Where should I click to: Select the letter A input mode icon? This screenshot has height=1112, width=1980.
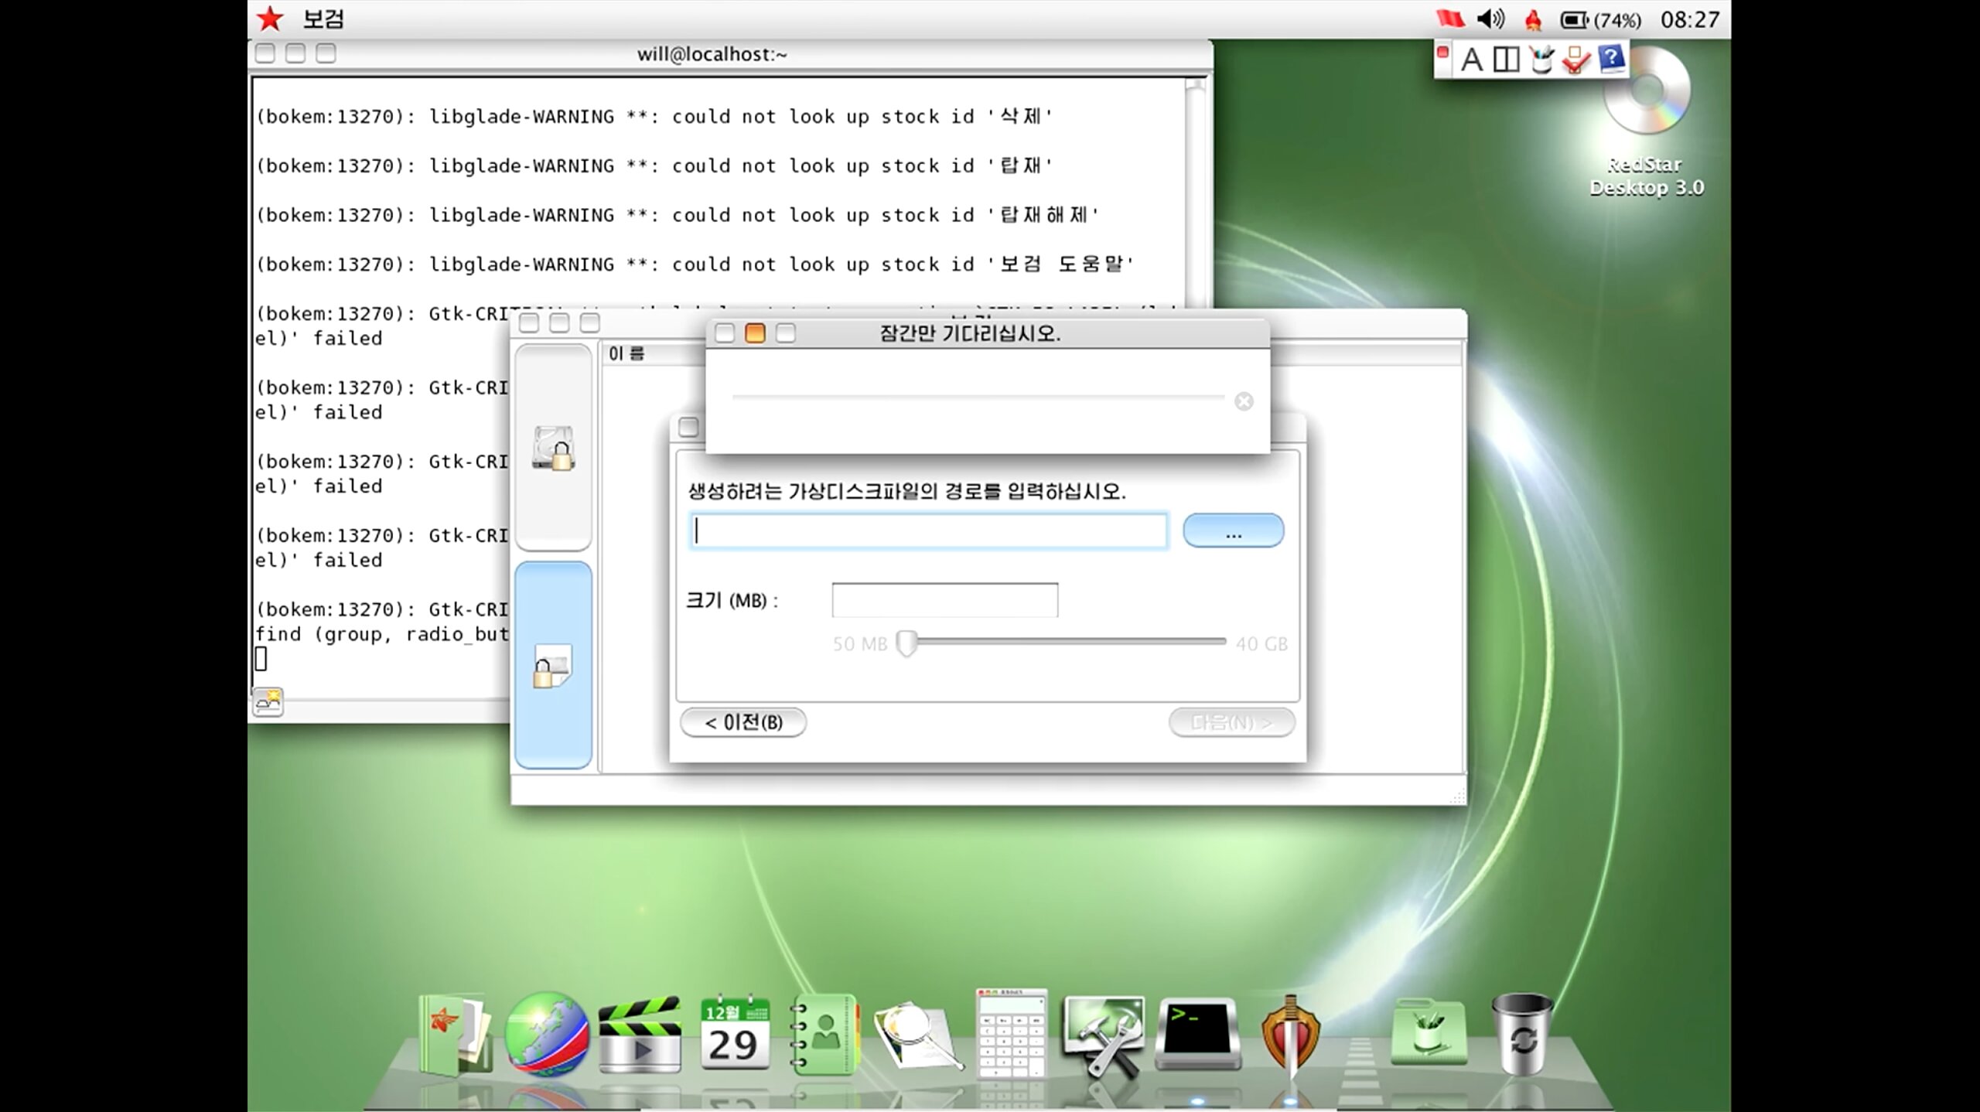1471,60
